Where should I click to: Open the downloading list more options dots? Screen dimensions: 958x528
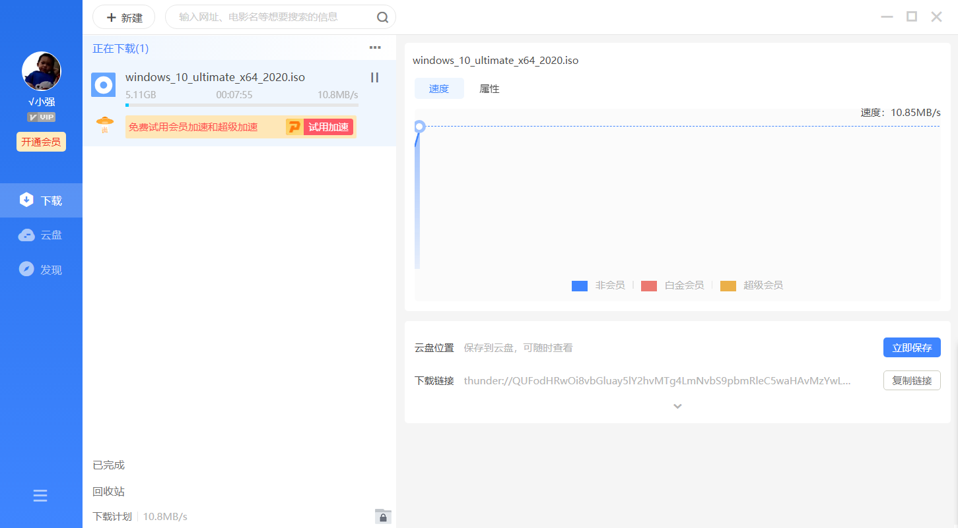(375, 47)
